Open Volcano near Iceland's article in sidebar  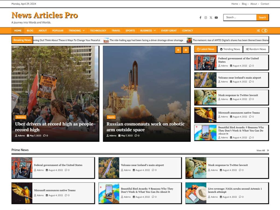tap(240, 78)
